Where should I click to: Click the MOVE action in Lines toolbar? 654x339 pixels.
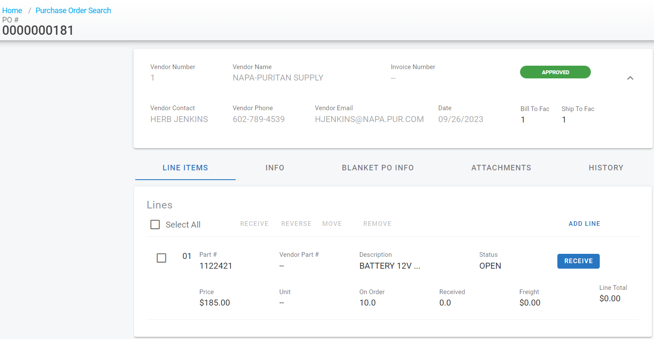[332, 224]
